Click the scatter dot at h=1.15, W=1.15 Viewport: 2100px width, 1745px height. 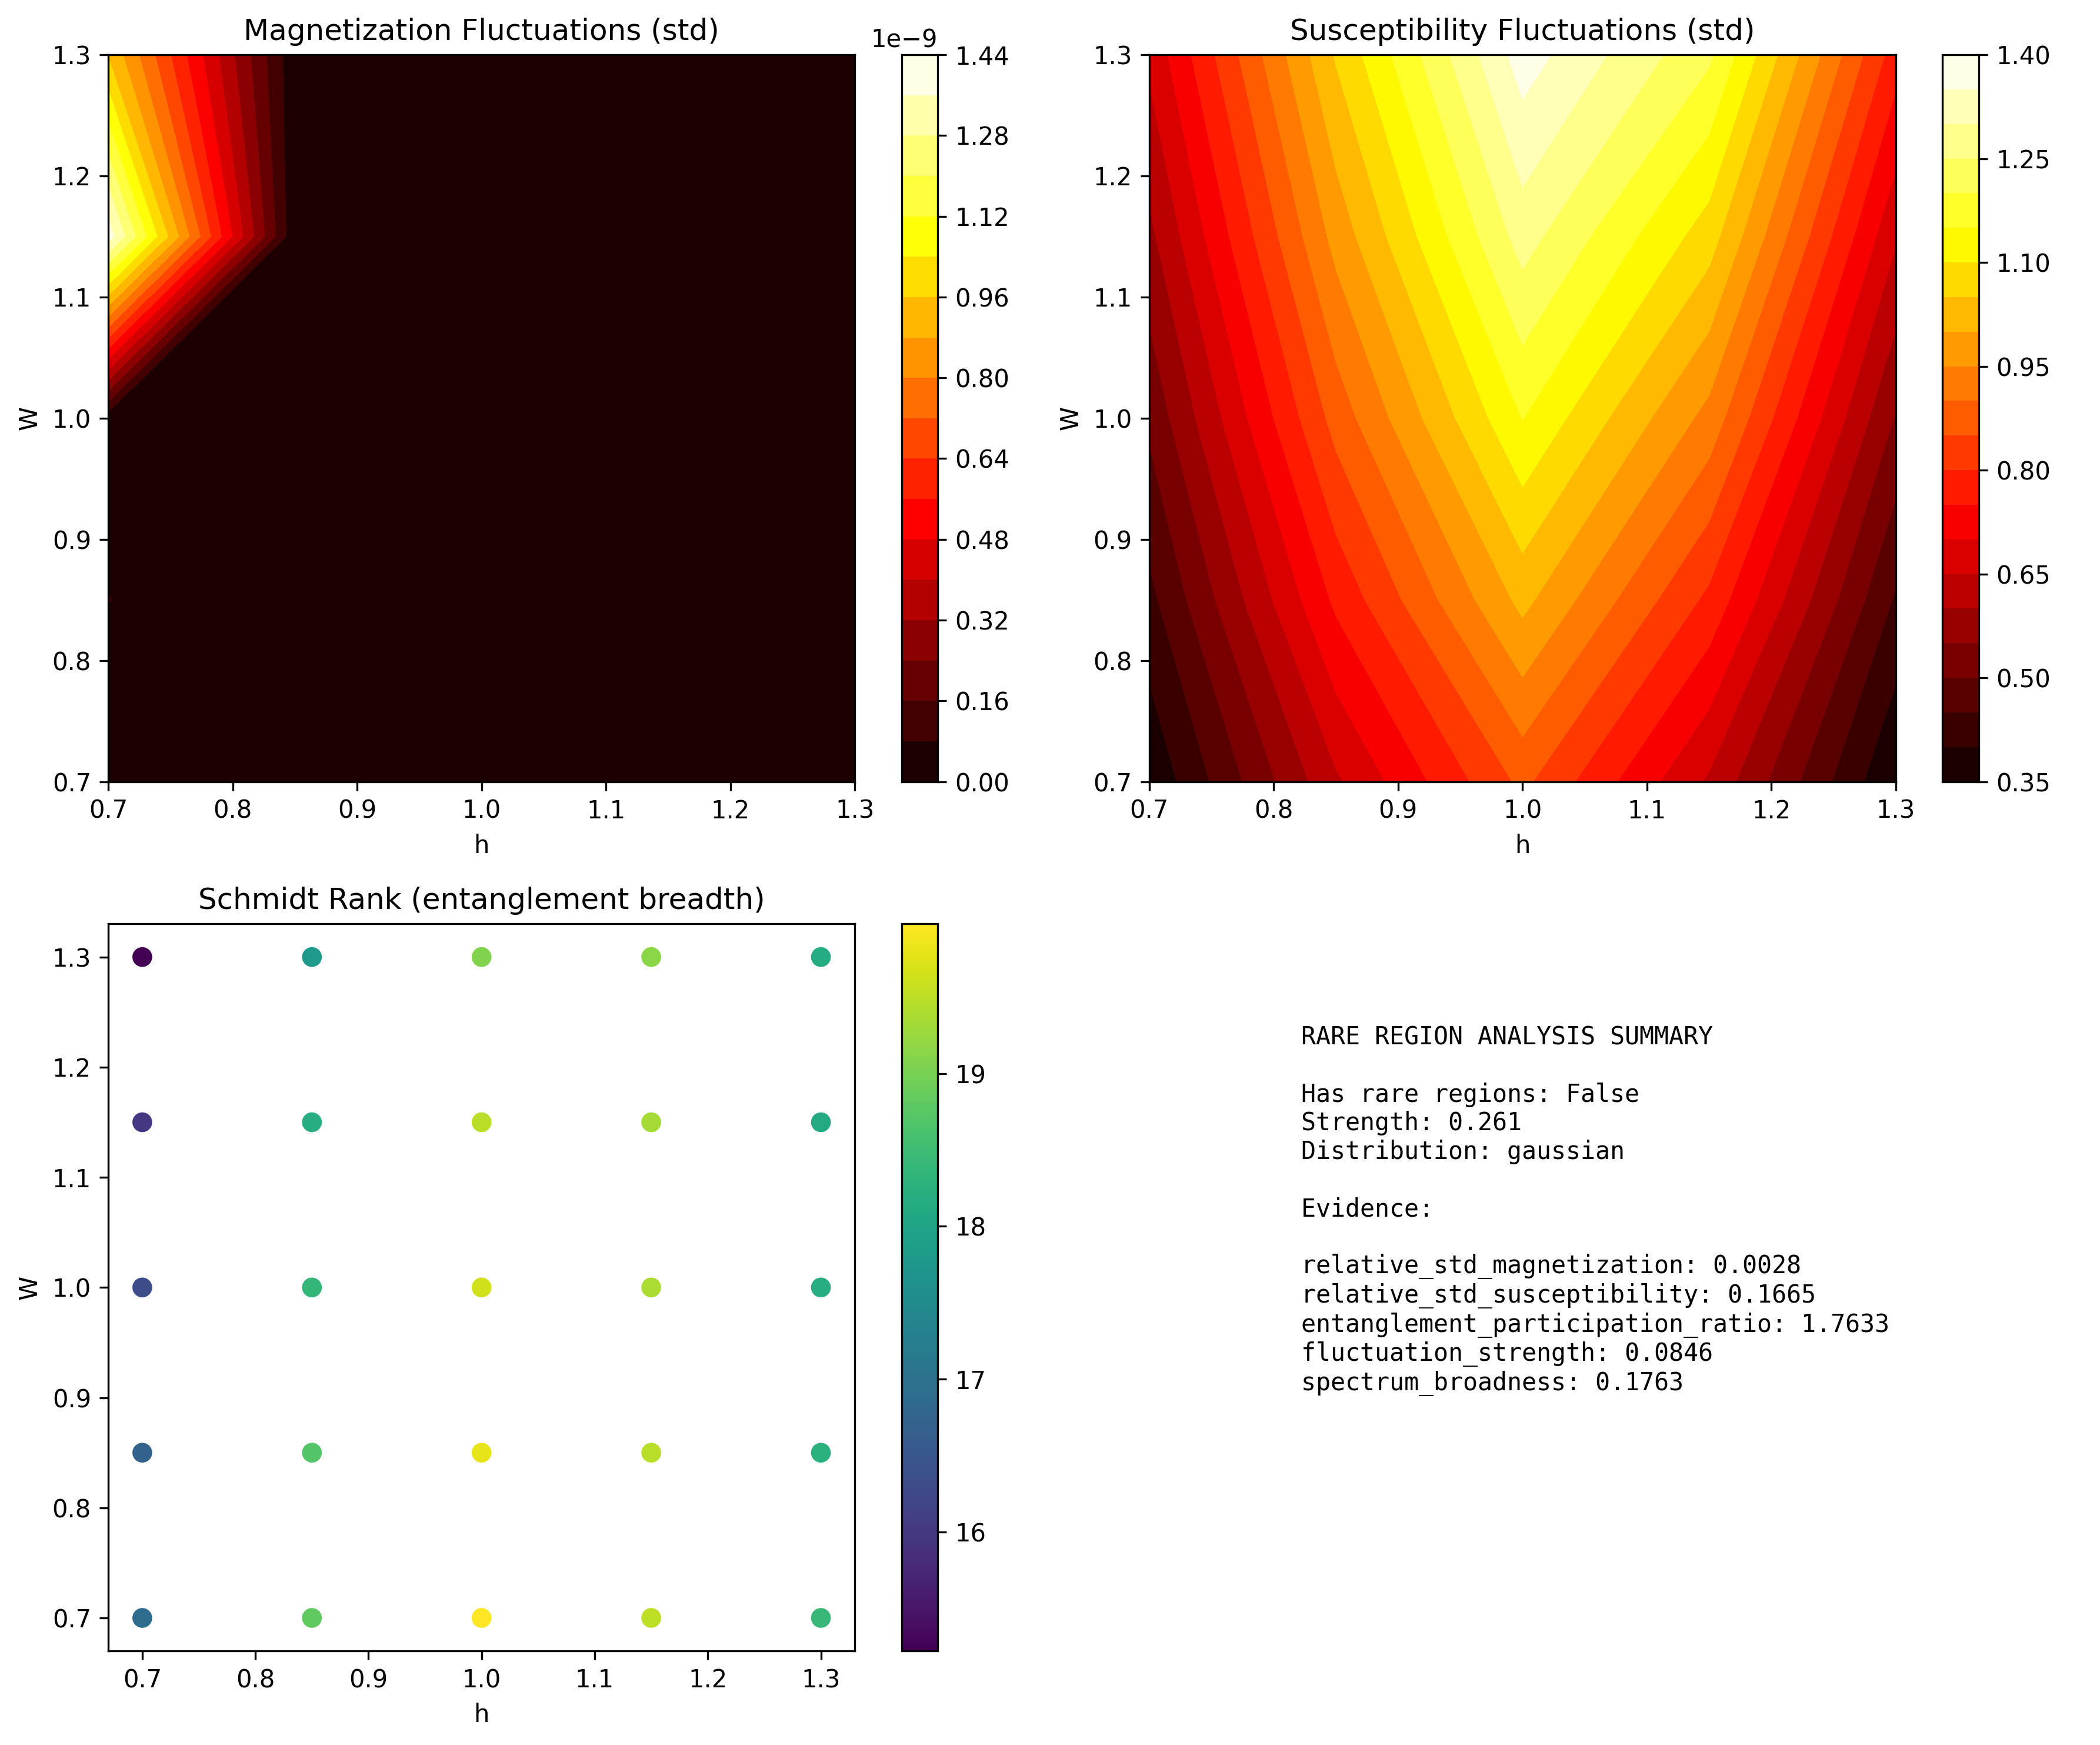[x=651, y=1122]
